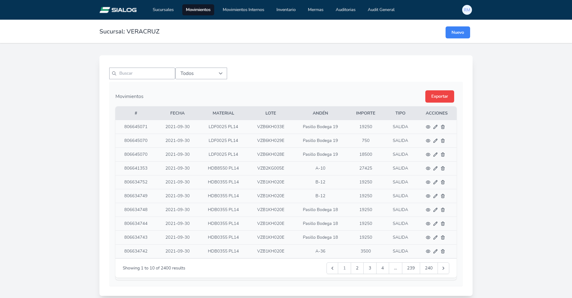Viewport: 572px width, 298px height.
Task: Open Movimientos Internos section
Action: (243, 10)
